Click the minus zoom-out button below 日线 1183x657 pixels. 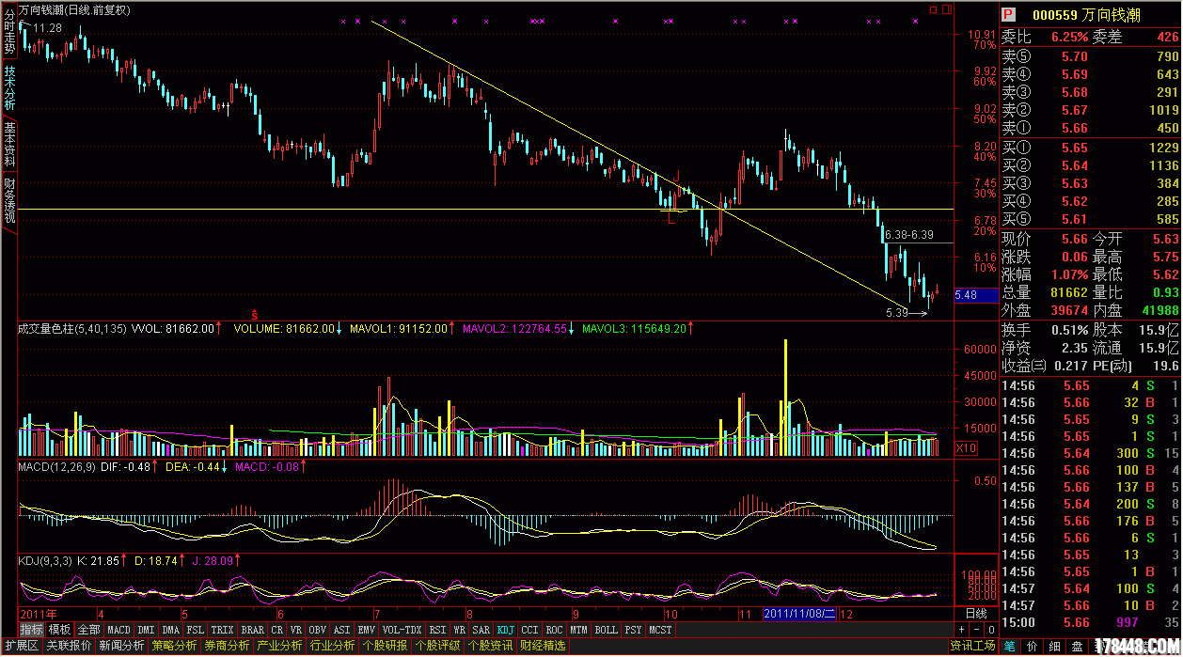point(976,630)
